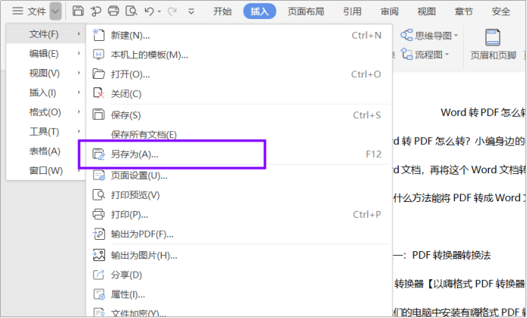Click the PDF 转换器转换法 heading text
The image size is (527, 318).
(x=451, y=255)
